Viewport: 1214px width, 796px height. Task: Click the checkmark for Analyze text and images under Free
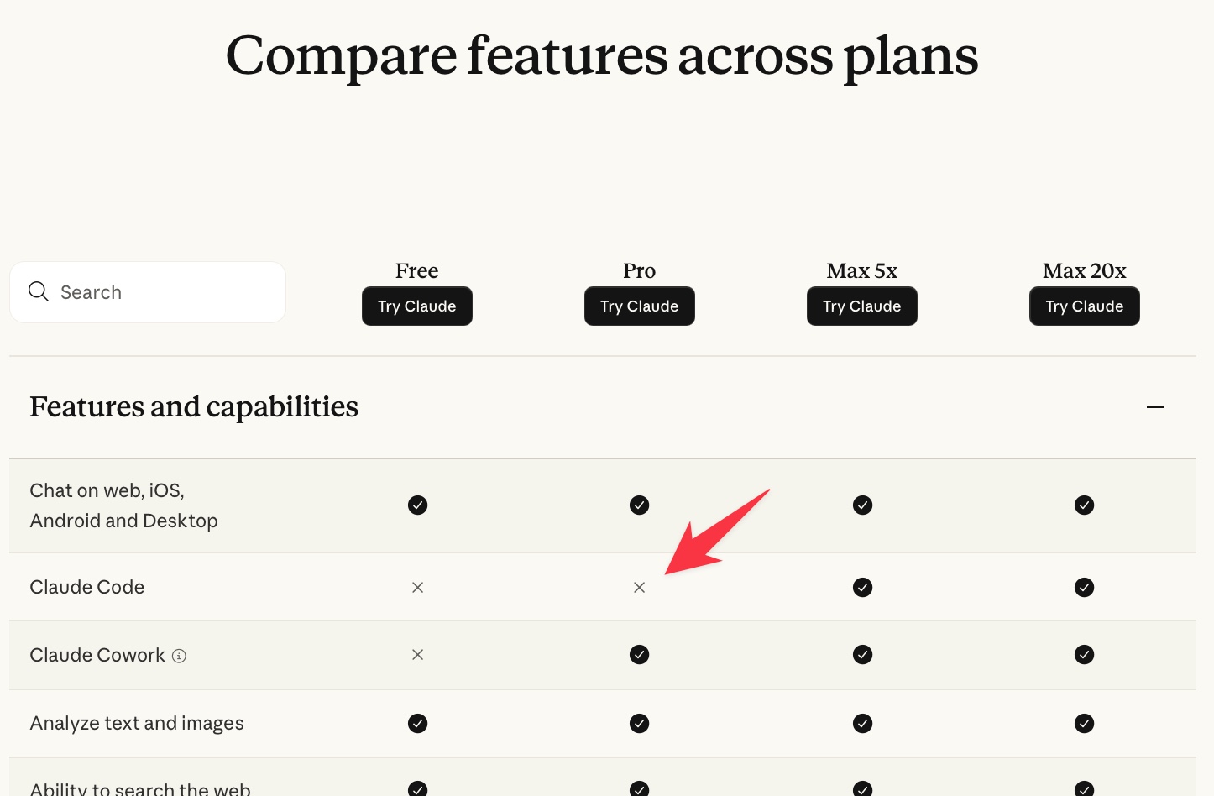pos(417,723)
